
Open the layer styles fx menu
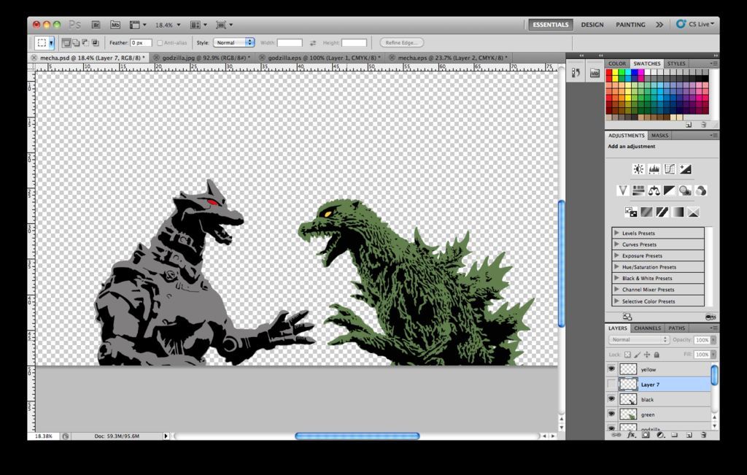[630, 435]
